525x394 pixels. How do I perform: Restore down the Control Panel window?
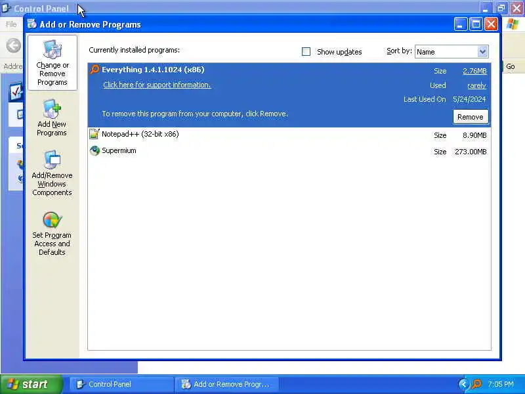(x=501, y=8)
